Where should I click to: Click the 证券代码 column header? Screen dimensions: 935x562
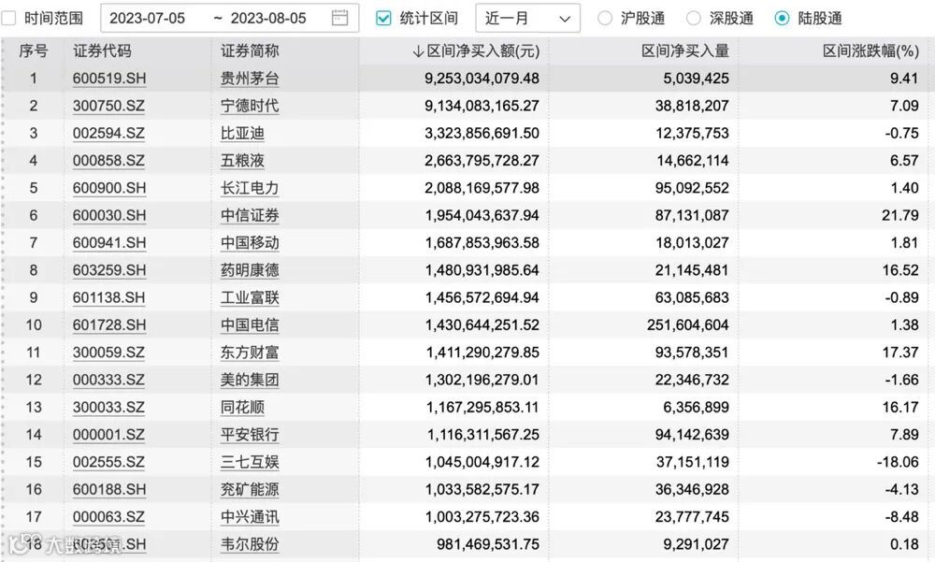click(102, 51)
